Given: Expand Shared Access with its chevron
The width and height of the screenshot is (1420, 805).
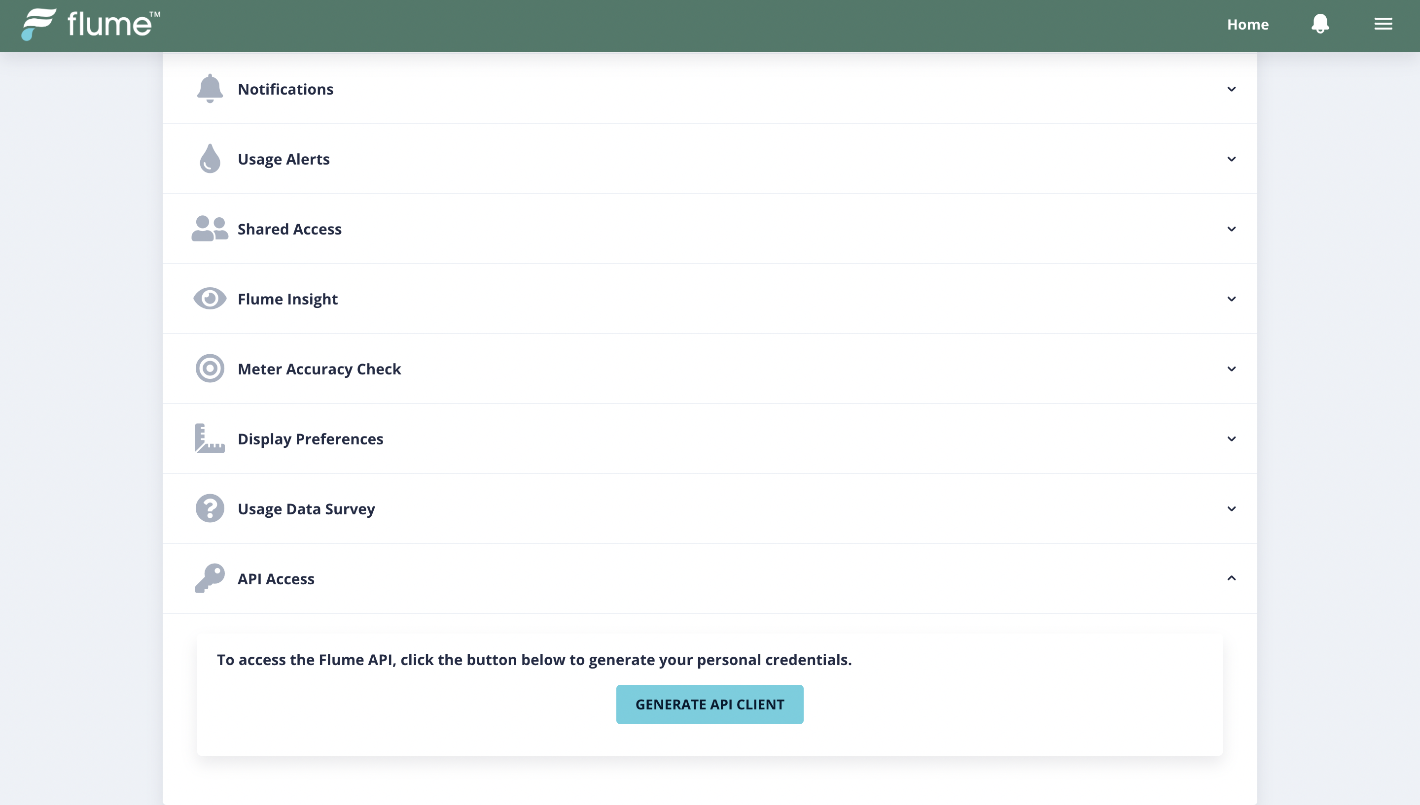Looking at the screenshot, I should (x=1231, y=229).
